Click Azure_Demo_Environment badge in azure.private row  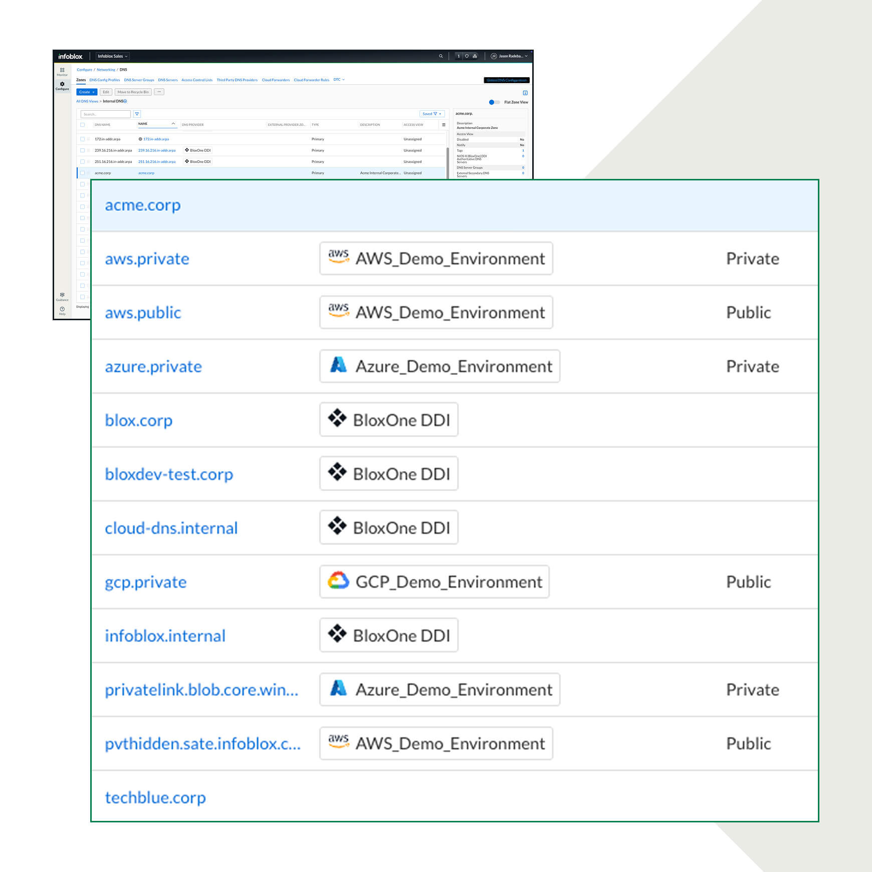point(440,366)
